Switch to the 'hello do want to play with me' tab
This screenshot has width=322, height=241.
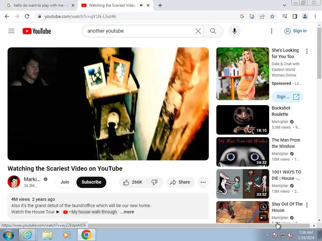(39, 5)
